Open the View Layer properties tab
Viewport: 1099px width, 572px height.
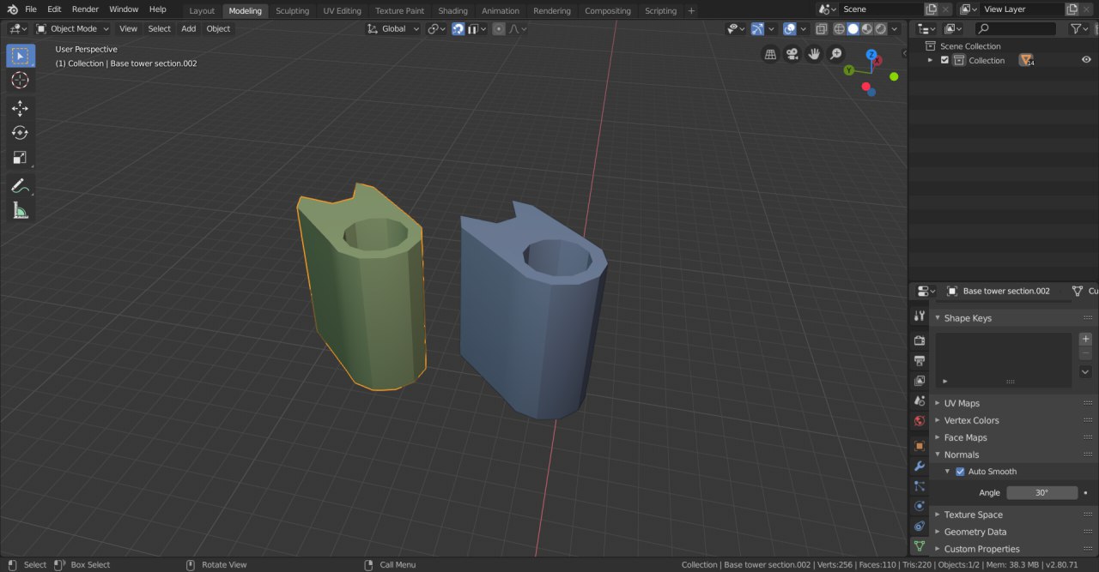point(919,381)
